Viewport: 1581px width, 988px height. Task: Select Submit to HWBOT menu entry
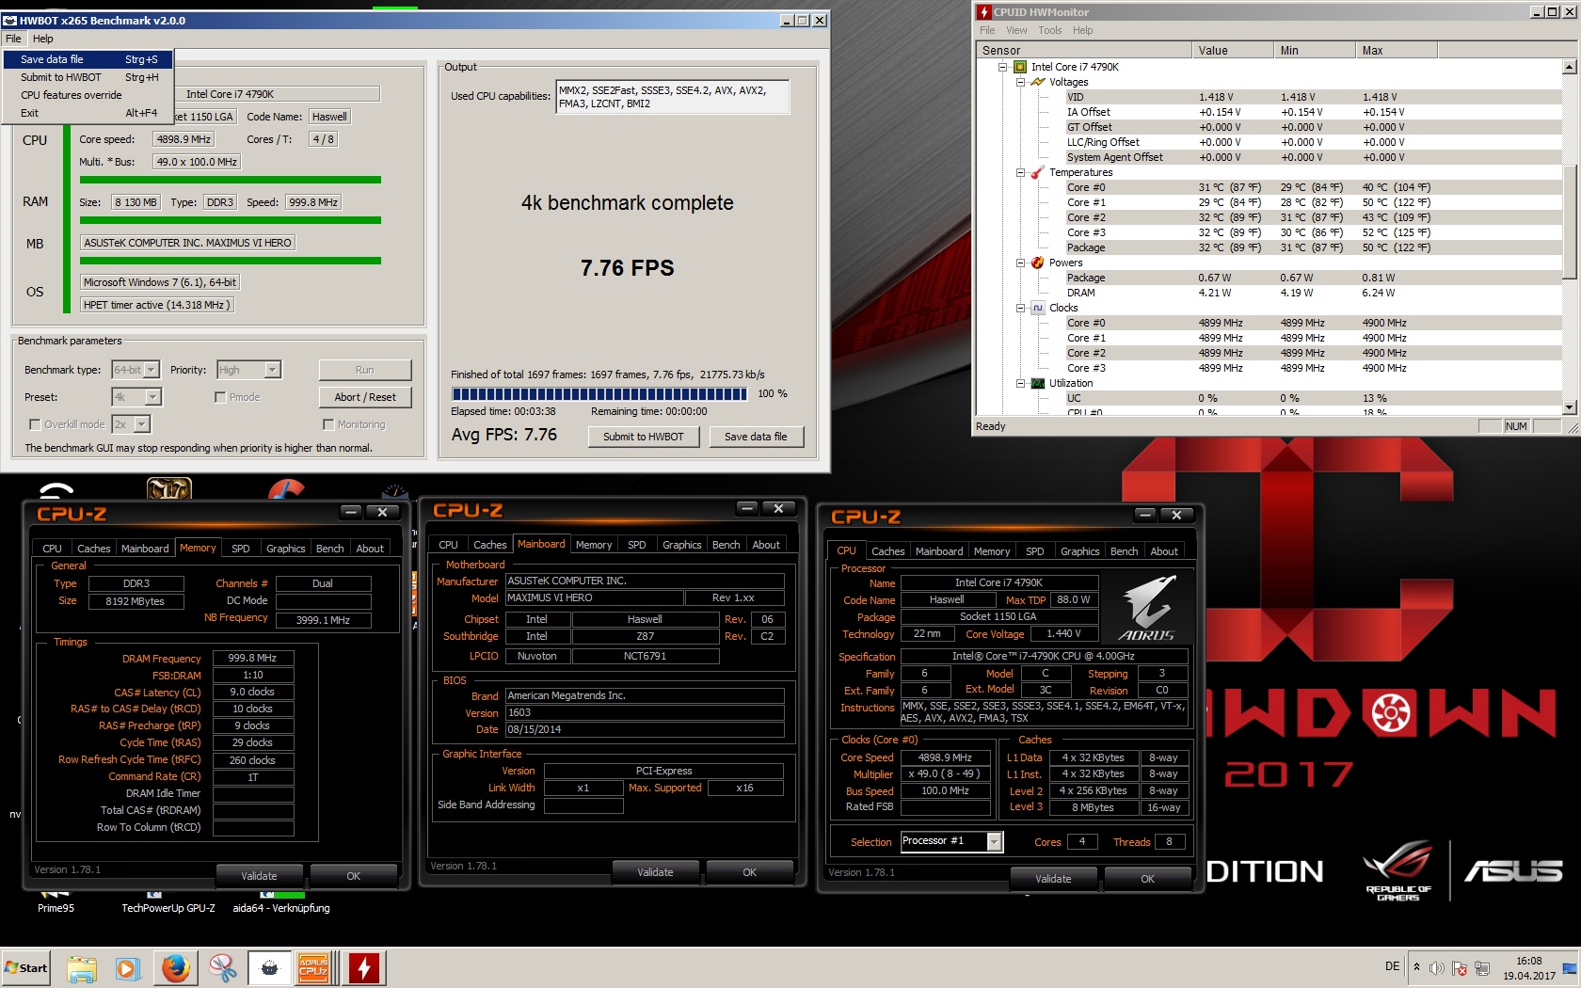tap(88, 77)
